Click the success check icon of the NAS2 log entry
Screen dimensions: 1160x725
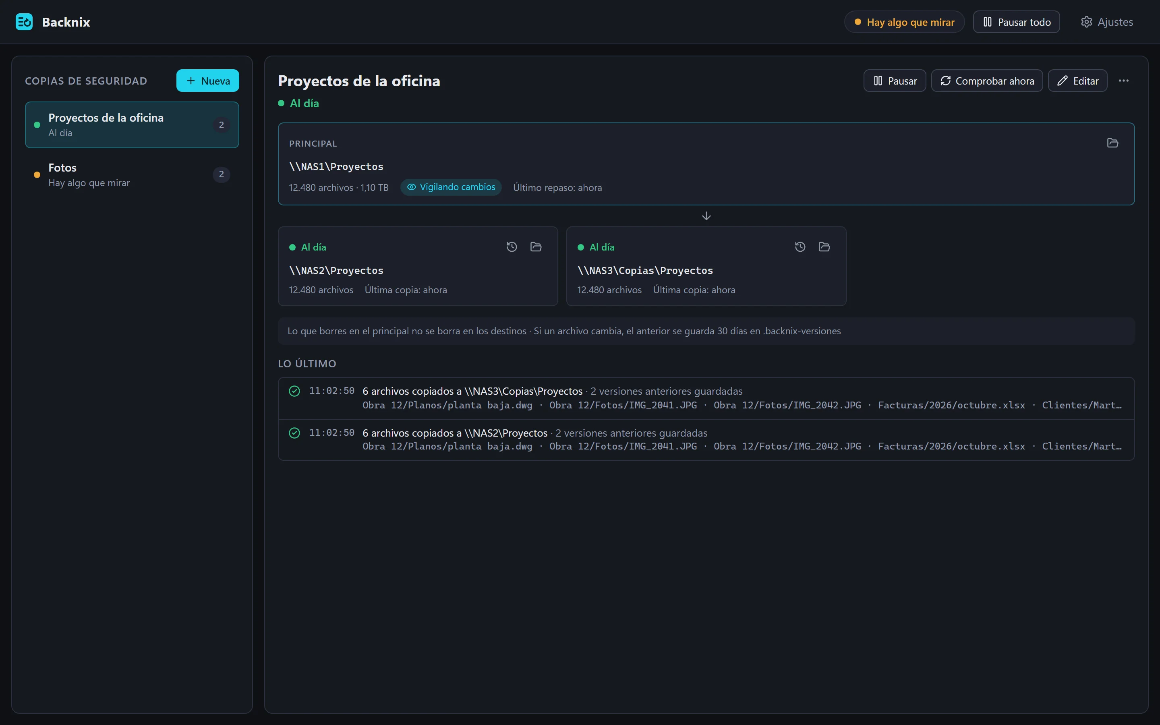(x=294, y=433)
